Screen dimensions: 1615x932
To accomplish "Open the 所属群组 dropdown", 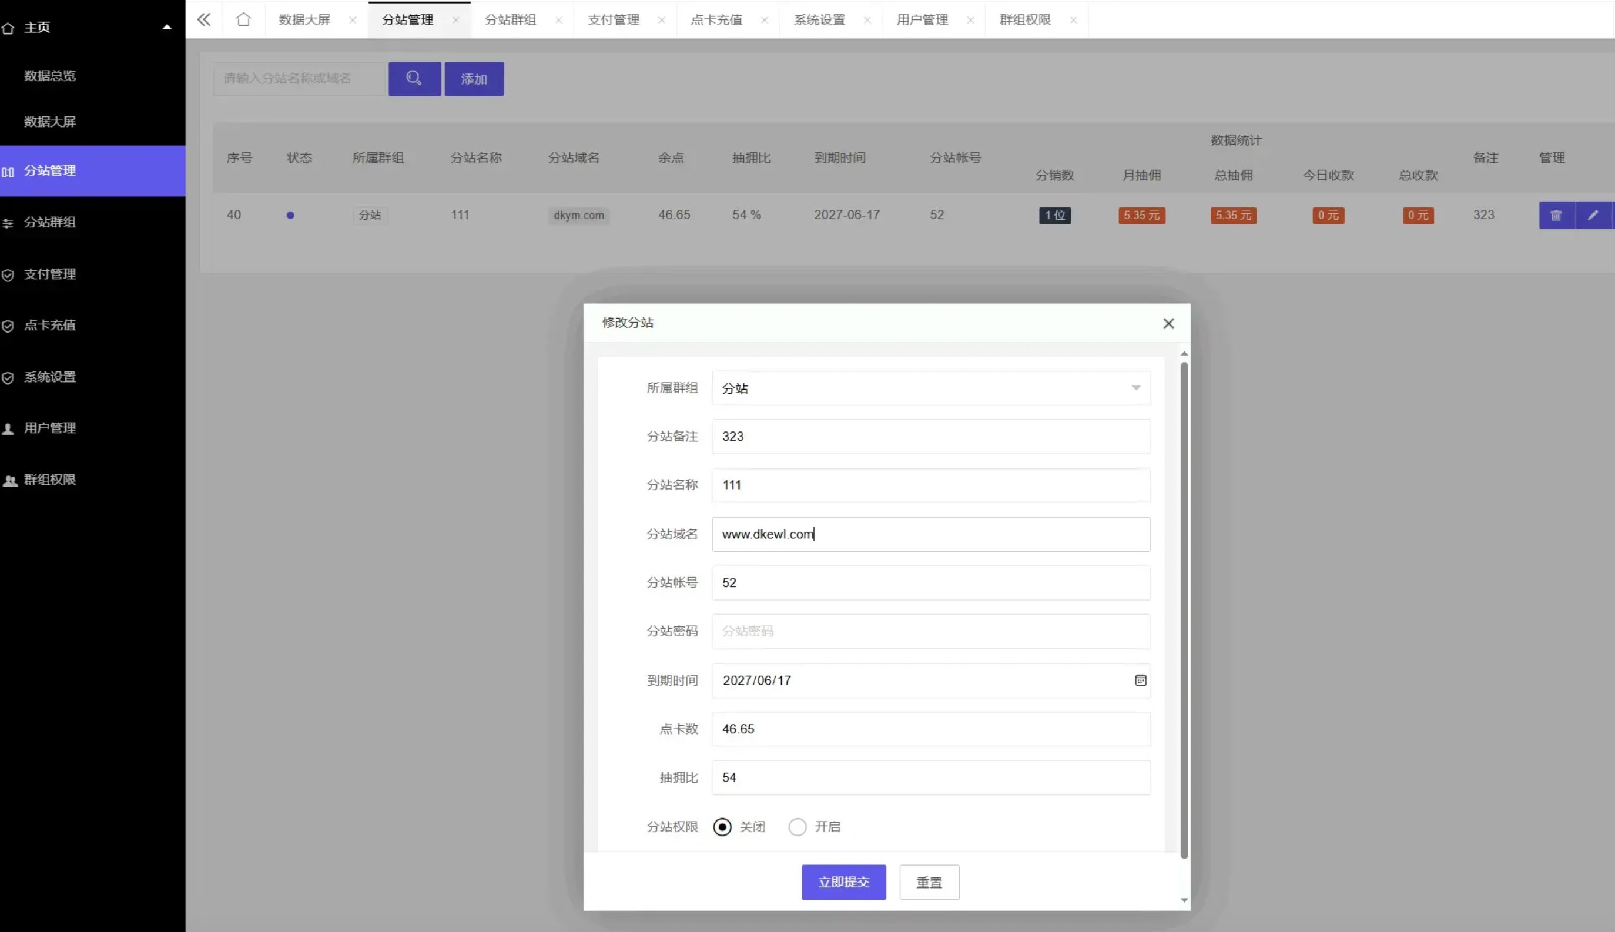I will (x=930, y=388).
